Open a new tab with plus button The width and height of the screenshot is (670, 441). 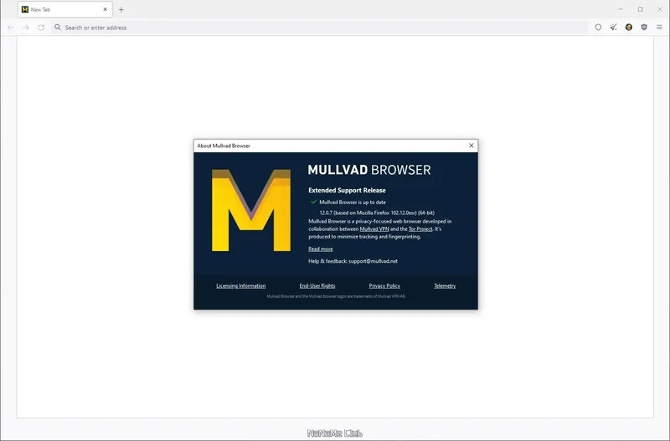[x=121, y=9]
